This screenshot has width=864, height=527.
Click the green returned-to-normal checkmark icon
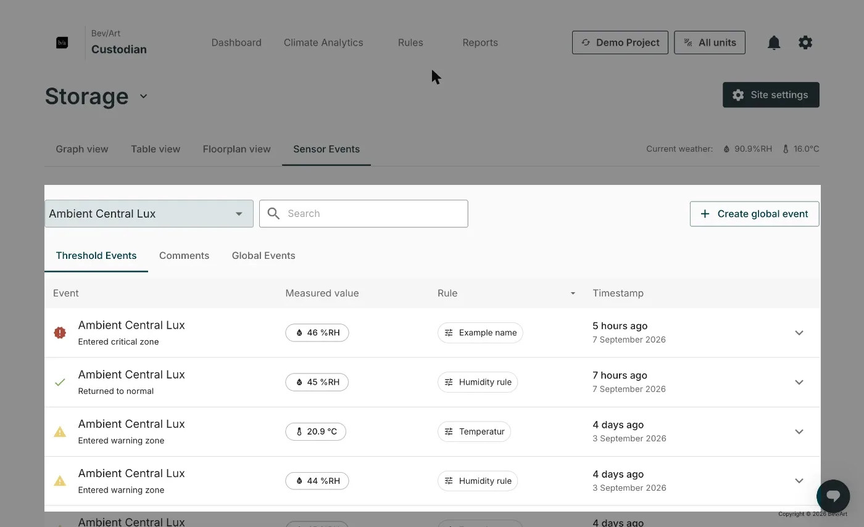pos(60,382)
